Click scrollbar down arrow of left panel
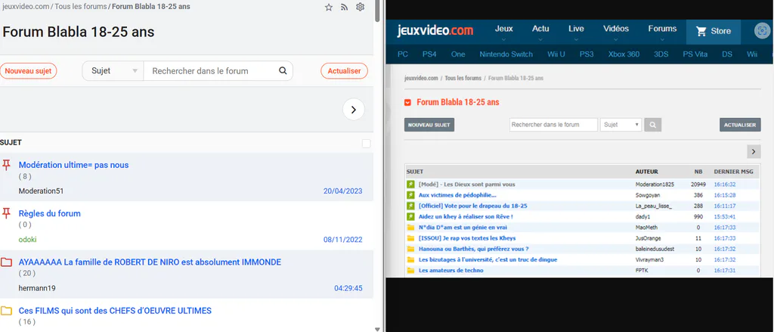Screen dimensions: 774x332 click(x=378, y=328)
